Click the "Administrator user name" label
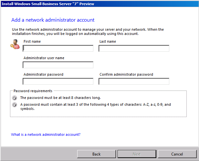199x161 pixels. coord(44,58)
